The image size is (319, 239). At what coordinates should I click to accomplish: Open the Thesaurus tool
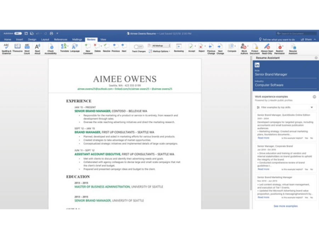coord(17,48)
